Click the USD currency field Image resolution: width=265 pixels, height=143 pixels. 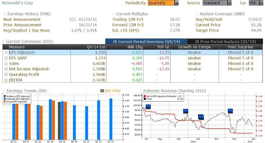[254, 3]
